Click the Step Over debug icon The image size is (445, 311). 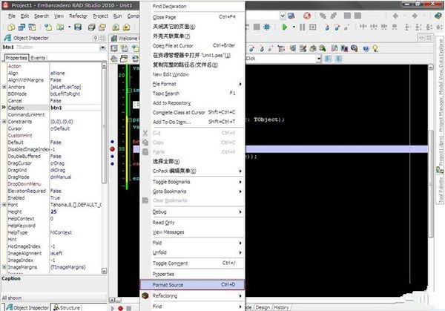point(337,27)
